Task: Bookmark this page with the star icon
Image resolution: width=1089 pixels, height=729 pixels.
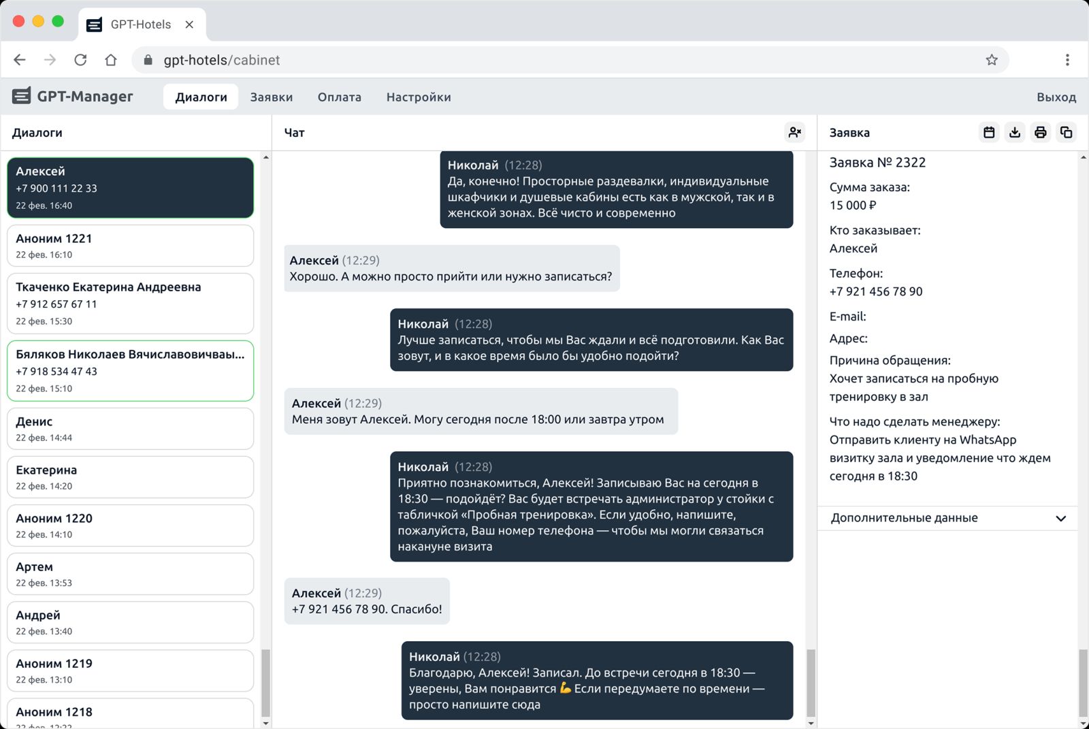Action: click(992, 60)
